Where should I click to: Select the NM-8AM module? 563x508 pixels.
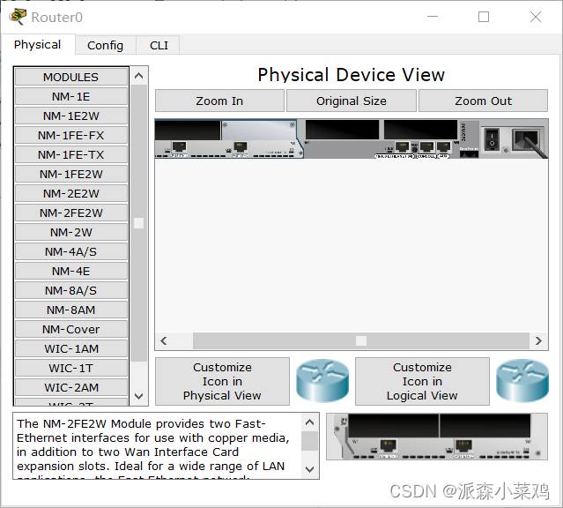tap(71, 310)
